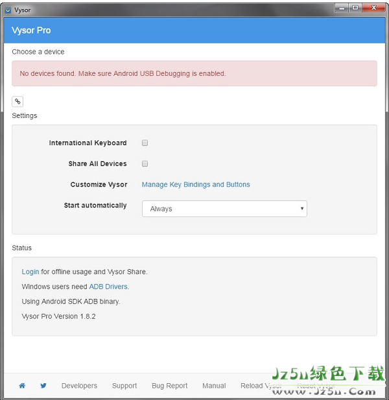Open Manual footer link
This screenshot has width=389, height=400.
point(214,386)
